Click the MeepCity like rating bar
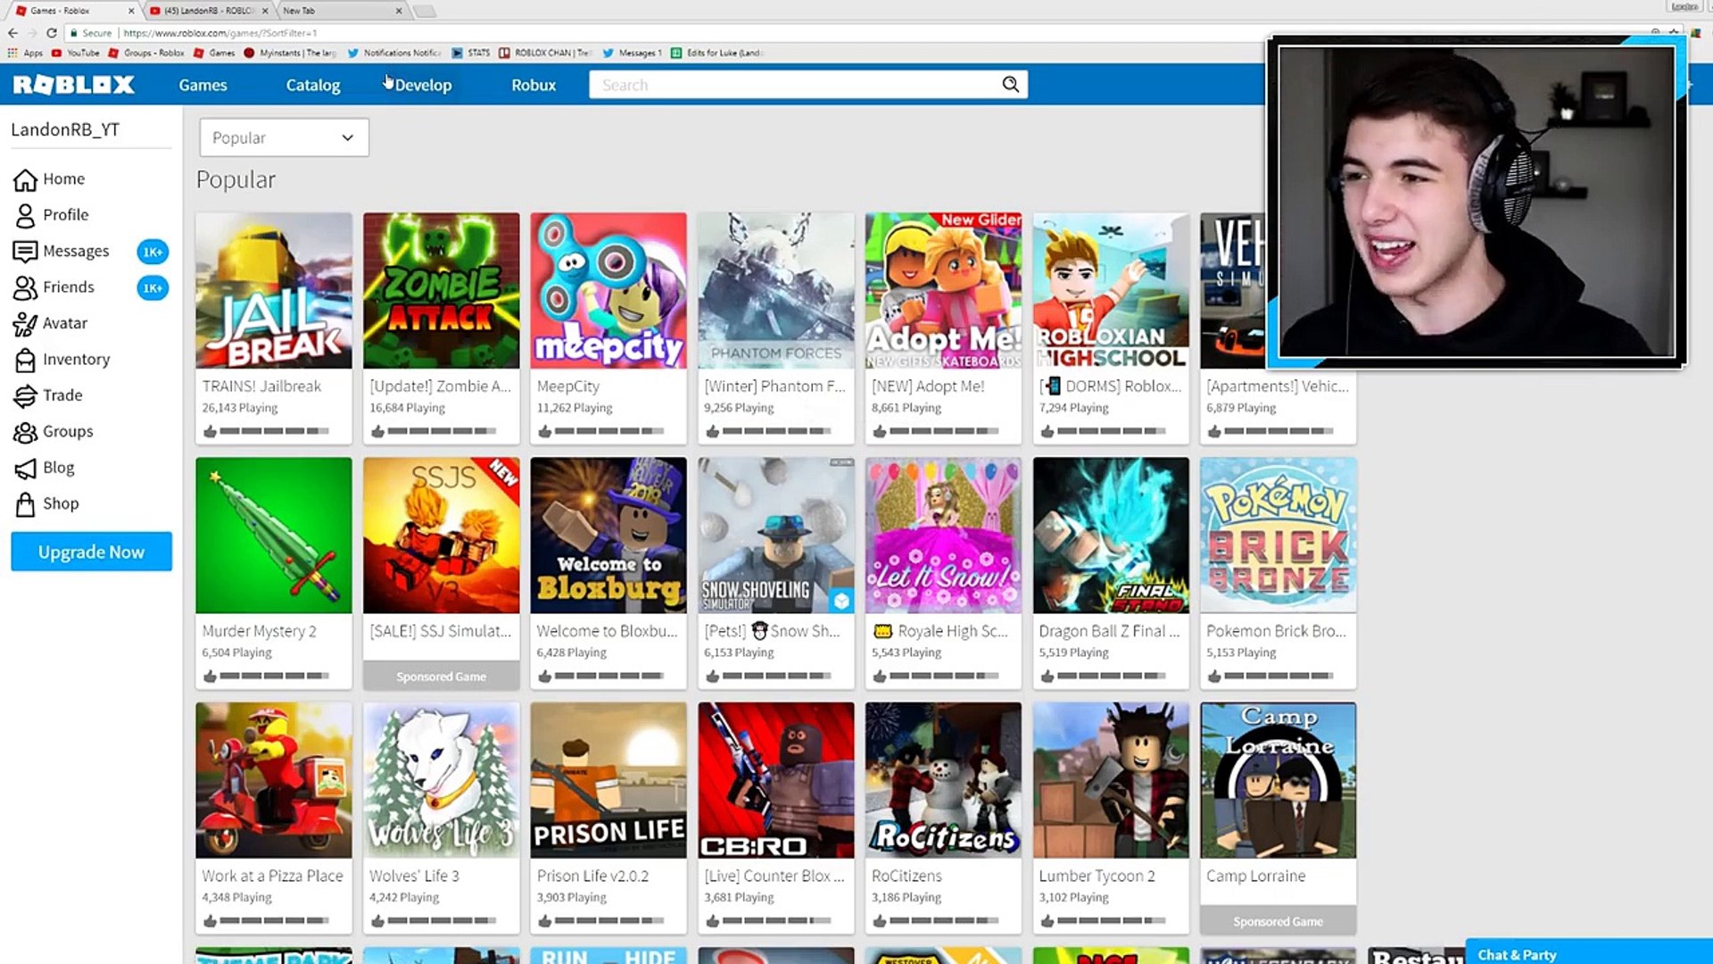Screen dimensions: 1713x964 608,431
